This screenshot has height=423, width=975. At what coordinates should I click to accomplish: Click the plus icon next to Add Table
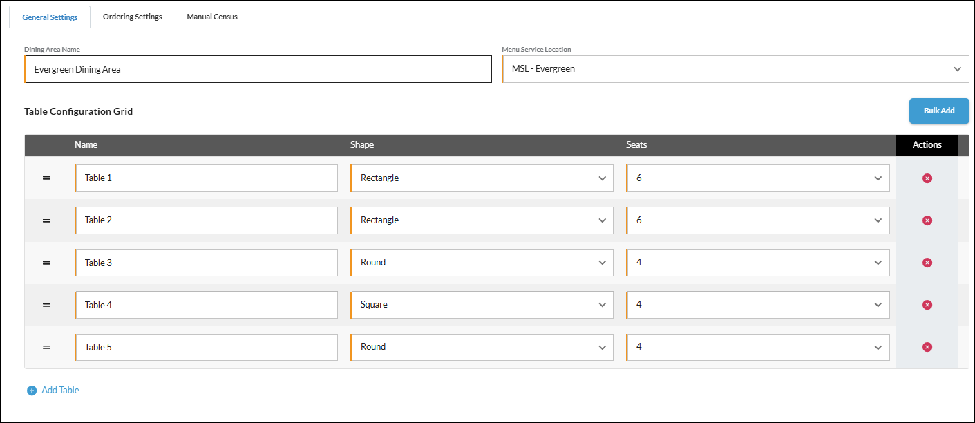click(x=32, y=391)
